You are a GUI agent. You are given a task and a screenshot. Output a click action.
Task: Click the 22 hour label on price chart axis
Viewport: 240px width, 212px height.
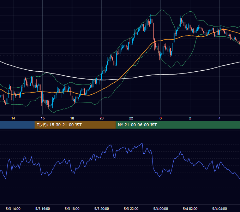tap(131, 118)
